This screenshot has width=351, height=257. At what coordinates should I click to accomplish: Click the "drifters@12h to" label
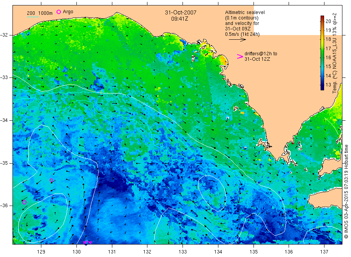pos(261,54)
